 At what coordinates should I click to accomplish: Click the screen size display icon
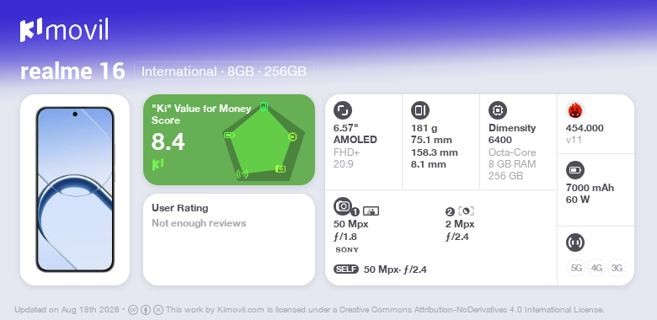click(343, 110)
